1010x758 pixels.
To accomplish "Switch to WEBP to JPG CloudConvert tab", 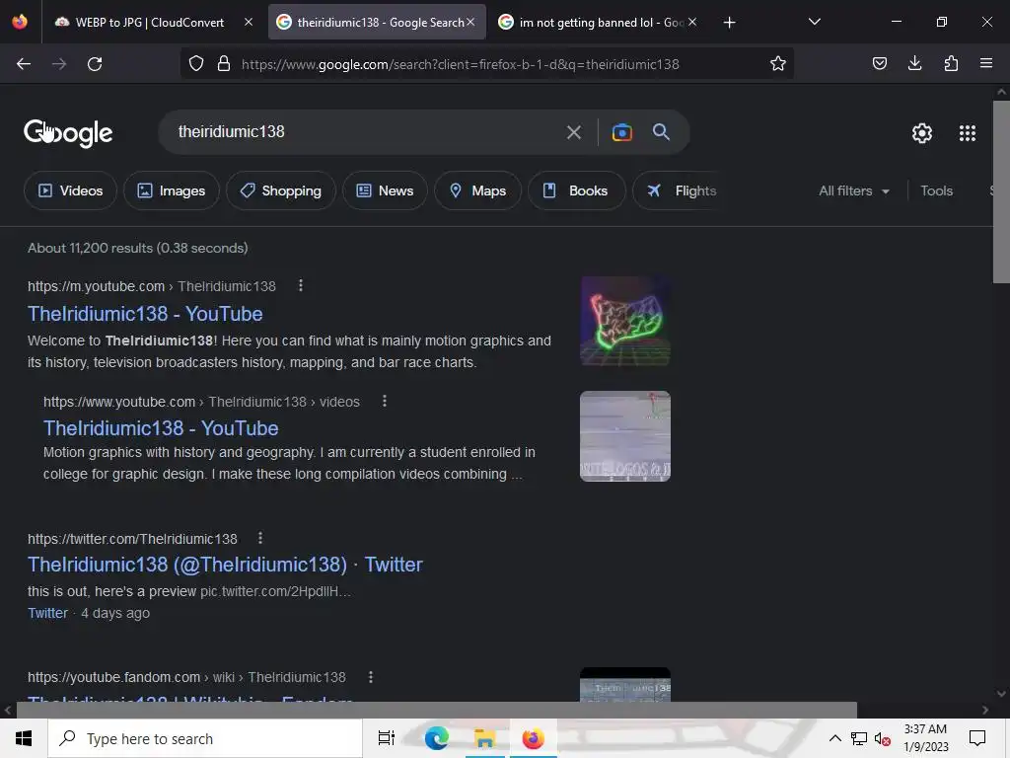I will [x=150, y=23].
